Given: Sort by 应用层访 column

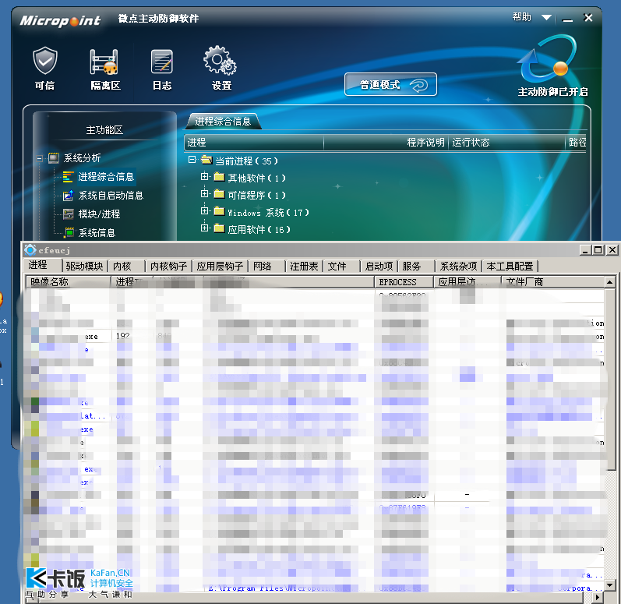Looking at the screenshot, I should (468, 282).
